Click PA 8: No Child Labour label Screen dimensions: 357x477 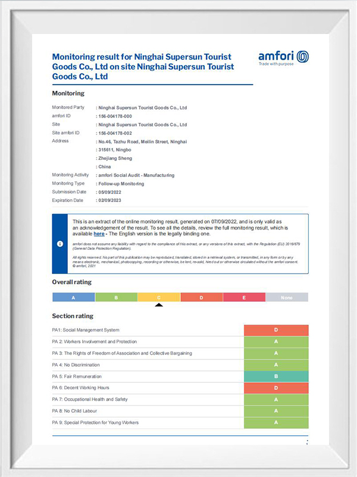click(74, 411)
